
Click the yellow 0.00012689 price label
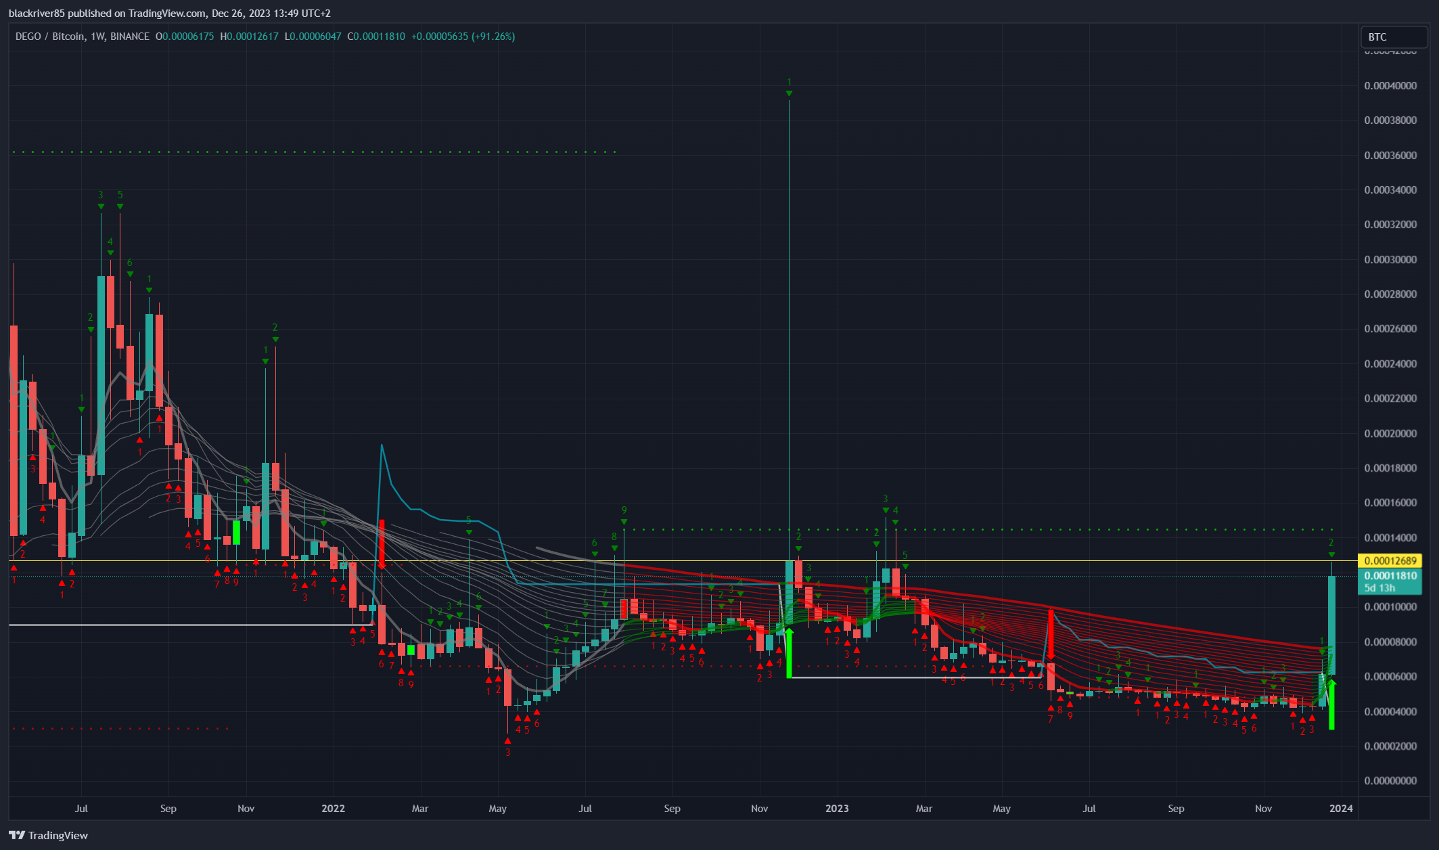pyautogui.click(x=1390, y=560)
